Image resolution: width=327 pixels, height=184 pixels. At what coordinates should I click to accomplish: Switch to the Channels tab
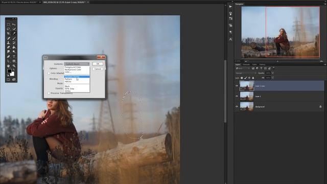click(x=246, y=65)
